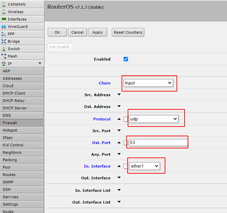Open Neighbors page
The height and width of the screenshot is (213, 227).
click(x=22, y=152)
